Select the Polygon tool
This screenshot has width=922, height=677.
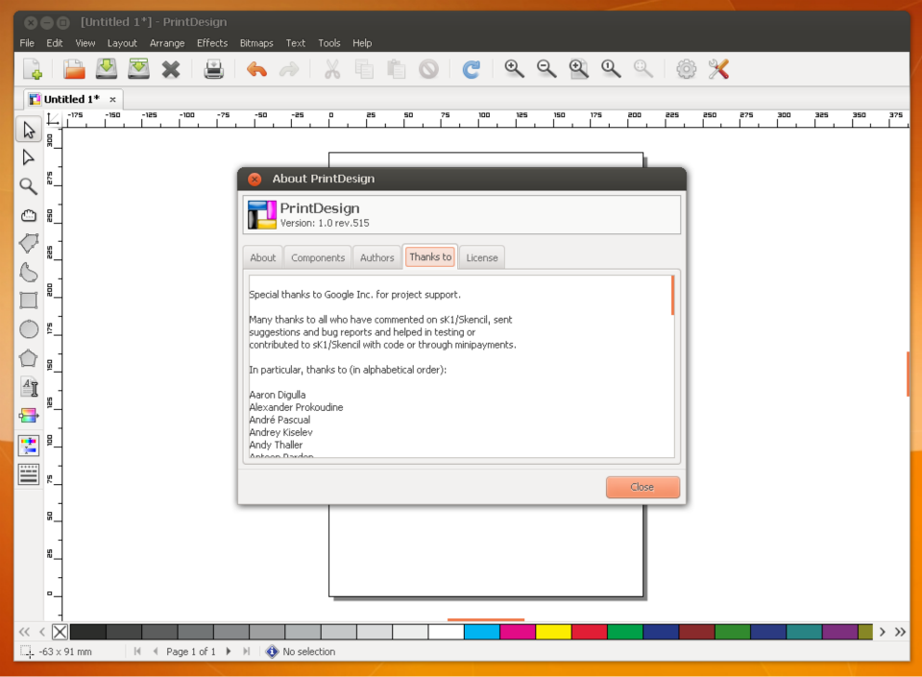point(28,358)
